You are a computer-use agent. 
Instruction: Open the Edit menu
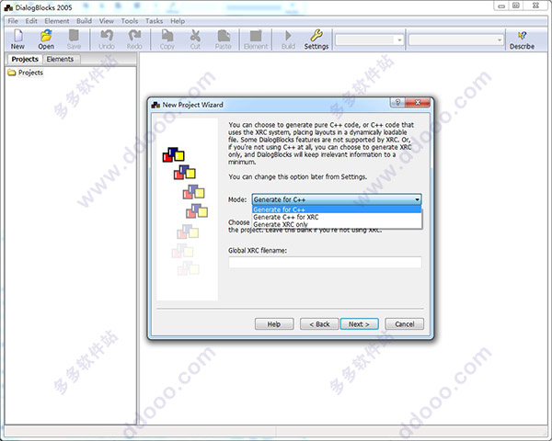31,21
